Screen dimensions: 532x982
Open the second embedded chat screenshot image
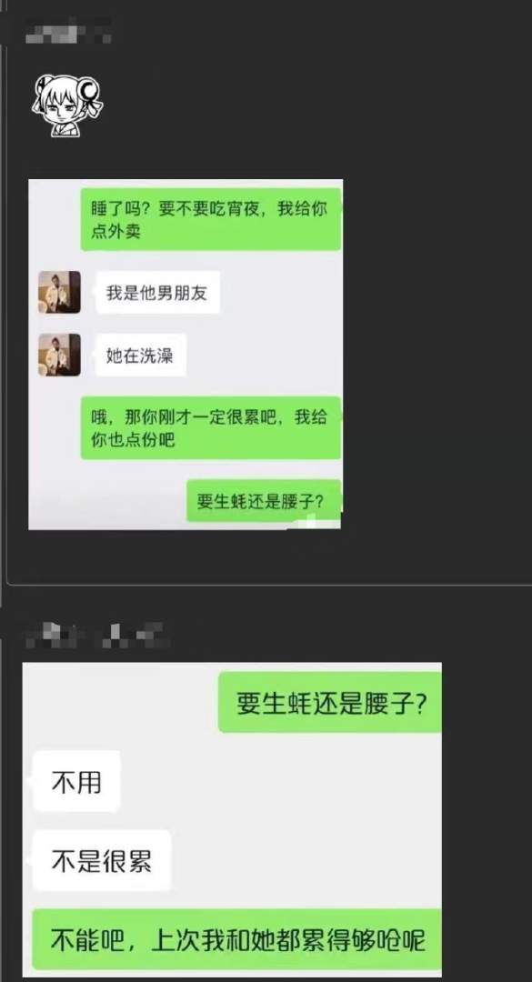coord(232,820)
